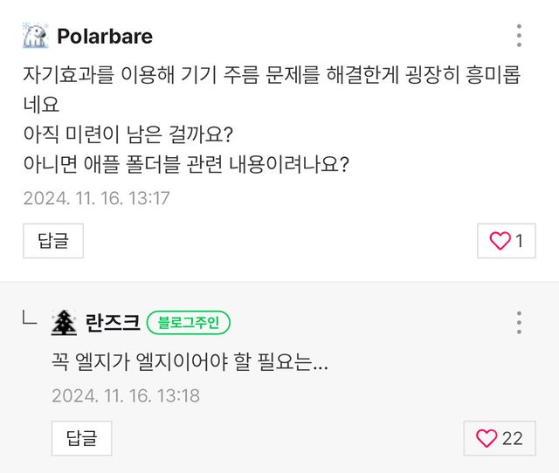Screen dimensions: 559x473
Task: Click the reply text starting with 꼭 엘지가
Action: 190,362
